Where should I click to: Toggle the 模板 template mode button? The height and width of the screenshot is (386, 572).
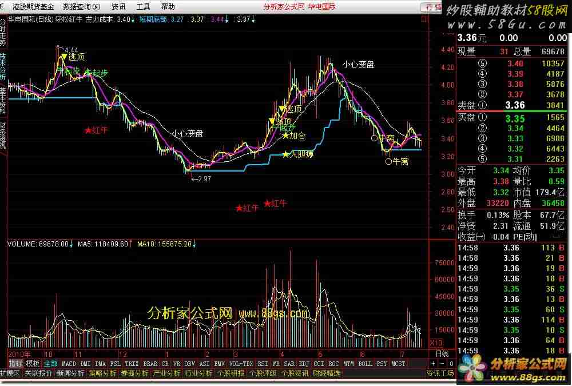pos(33,364)
